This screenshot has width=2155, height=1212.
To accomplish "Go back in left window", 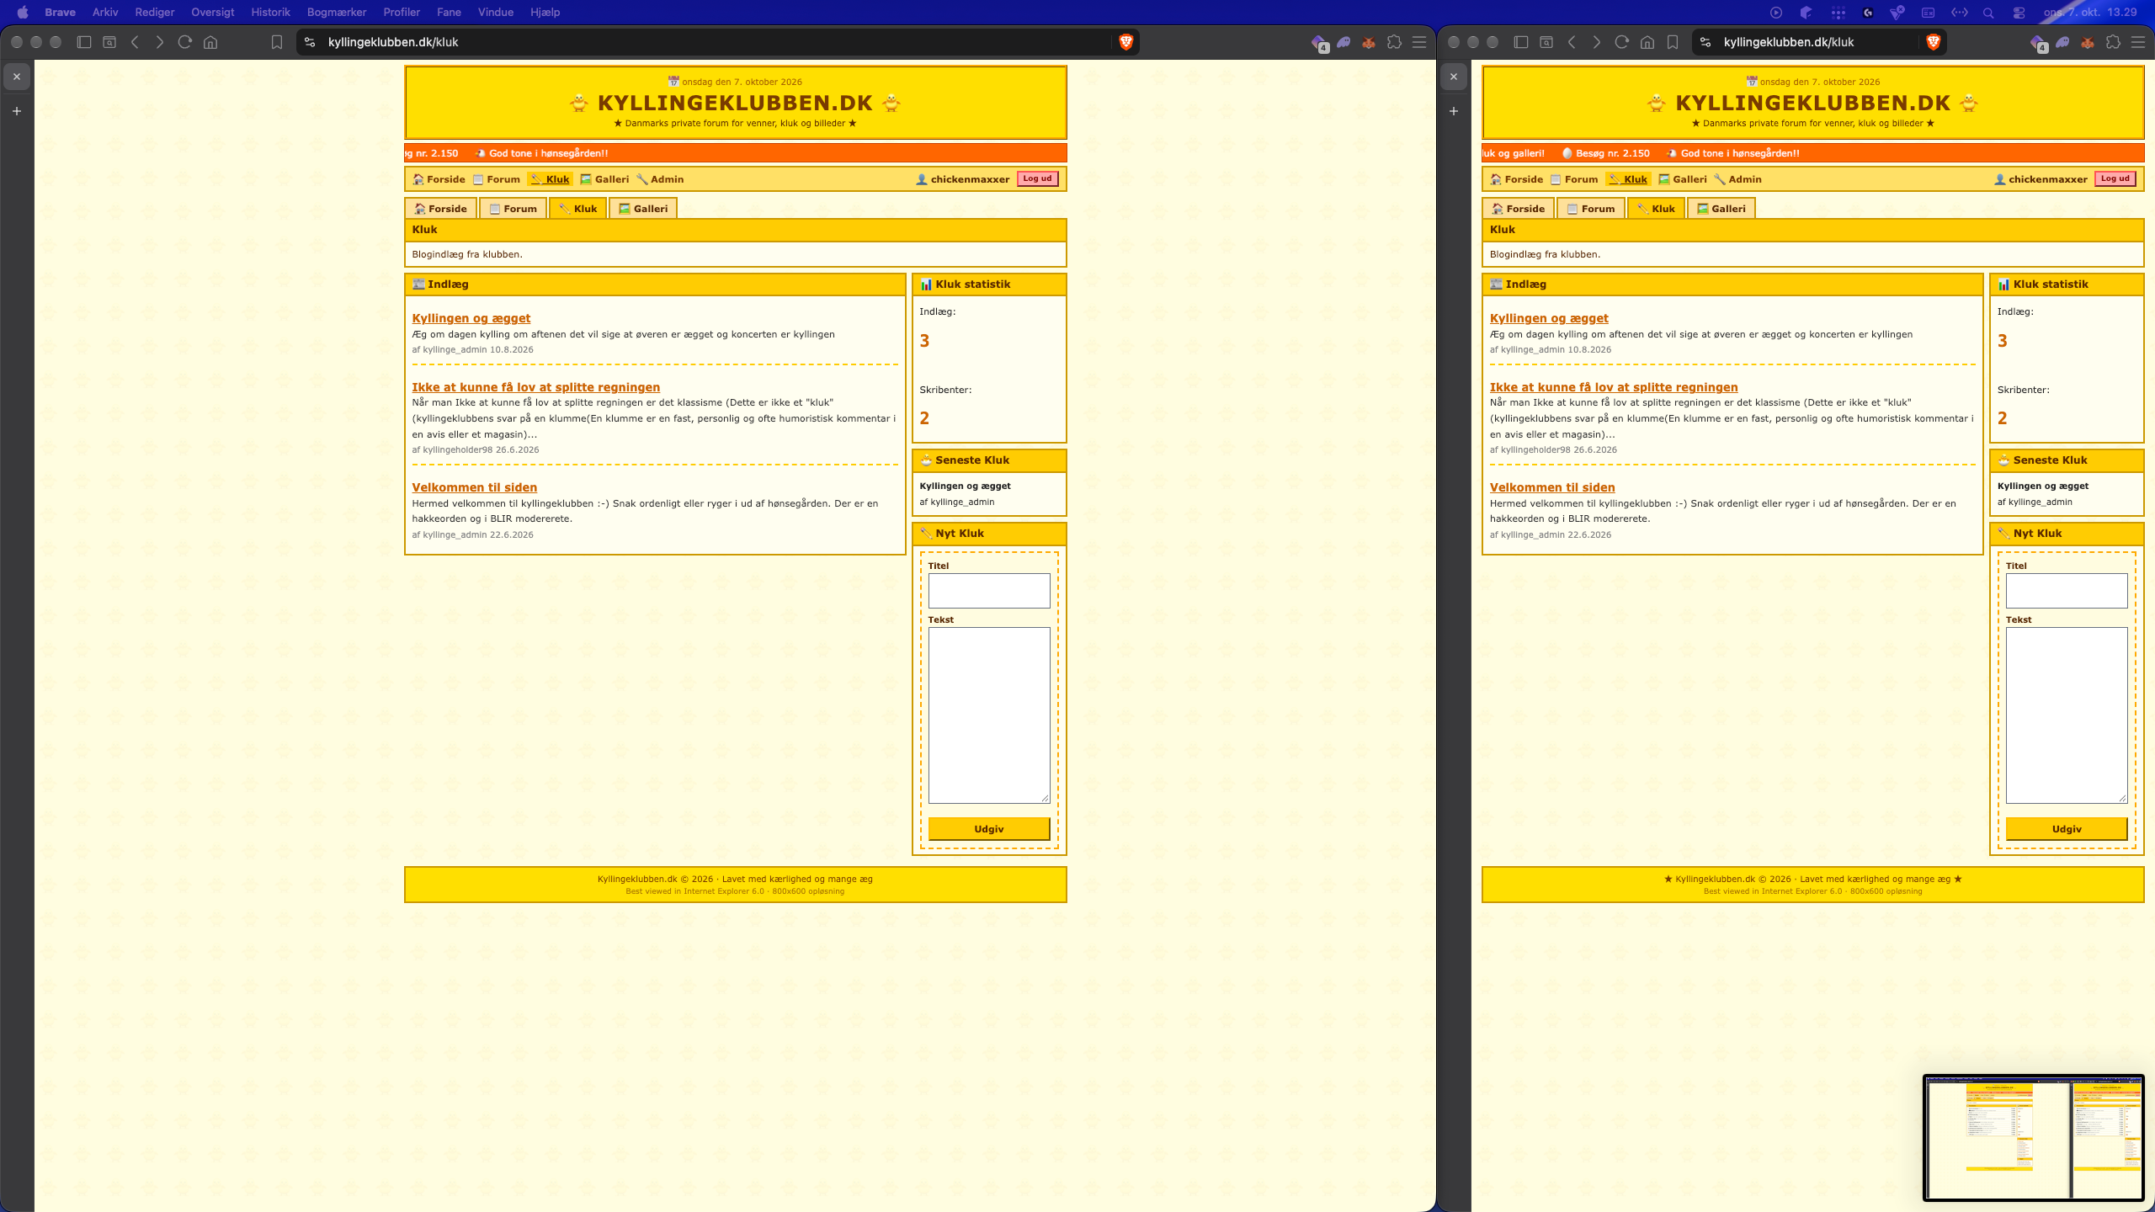I will point(135,42).
